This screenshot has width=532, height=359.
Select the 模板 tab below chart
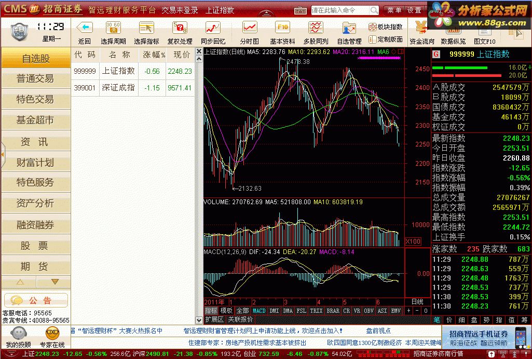click(226, 311)
